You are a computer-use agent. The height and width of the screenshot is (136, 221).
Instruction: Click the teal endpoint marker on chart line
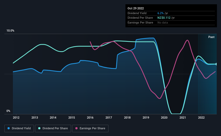tap(216, 64)
